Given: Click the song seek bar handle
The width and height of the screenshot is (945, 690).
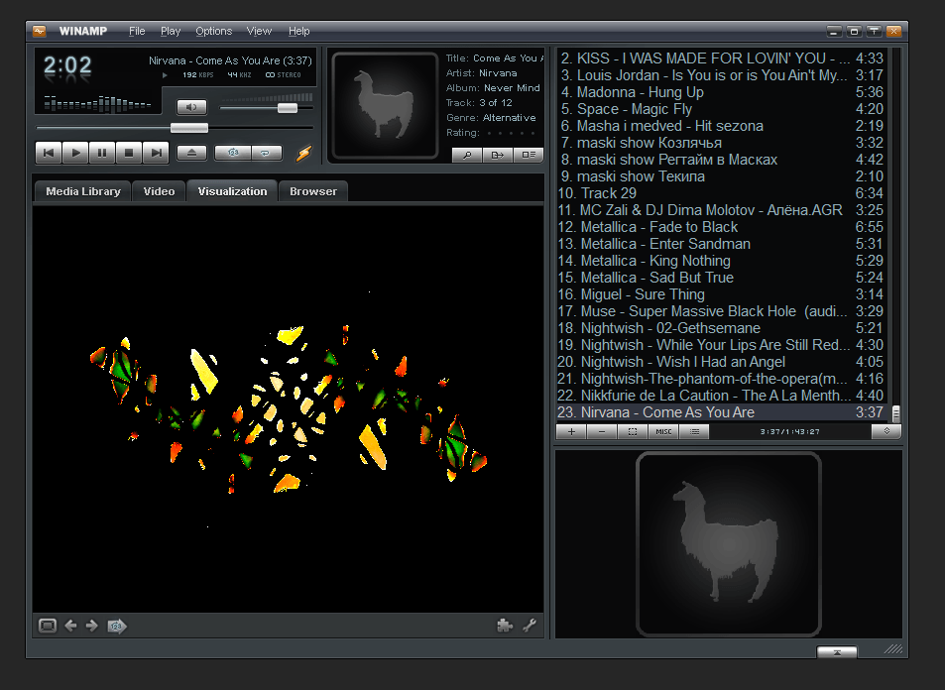Looking at the screenshot, I should tap(189, 128).
